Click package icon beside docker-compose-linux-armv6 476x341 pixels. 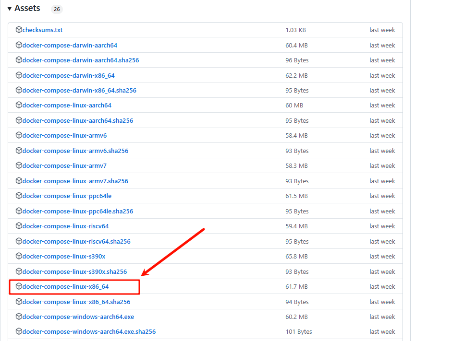point(19,136)
